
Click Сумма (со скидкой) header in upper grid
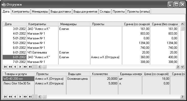tap(136, 24)
